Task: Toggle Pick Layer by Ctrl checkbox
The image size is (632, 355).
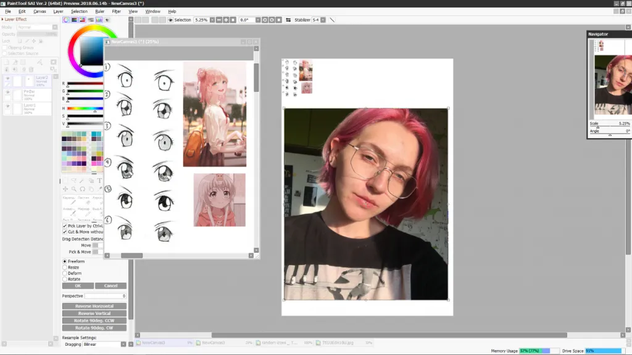Action: pyautogui.click(x=64, y=226)
